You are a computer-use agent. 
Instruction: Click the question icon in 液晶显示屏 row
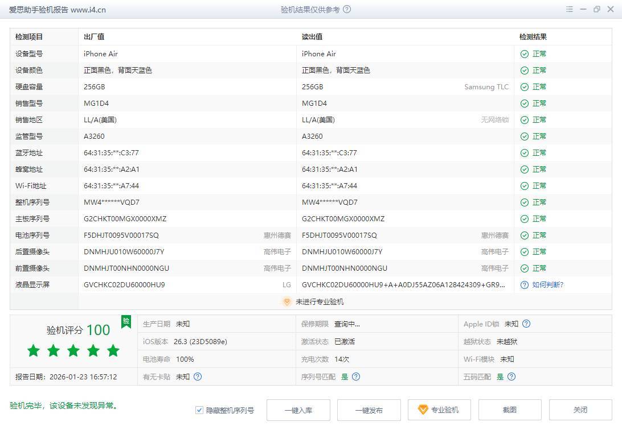pyautogui.click(x=524, y=285)
